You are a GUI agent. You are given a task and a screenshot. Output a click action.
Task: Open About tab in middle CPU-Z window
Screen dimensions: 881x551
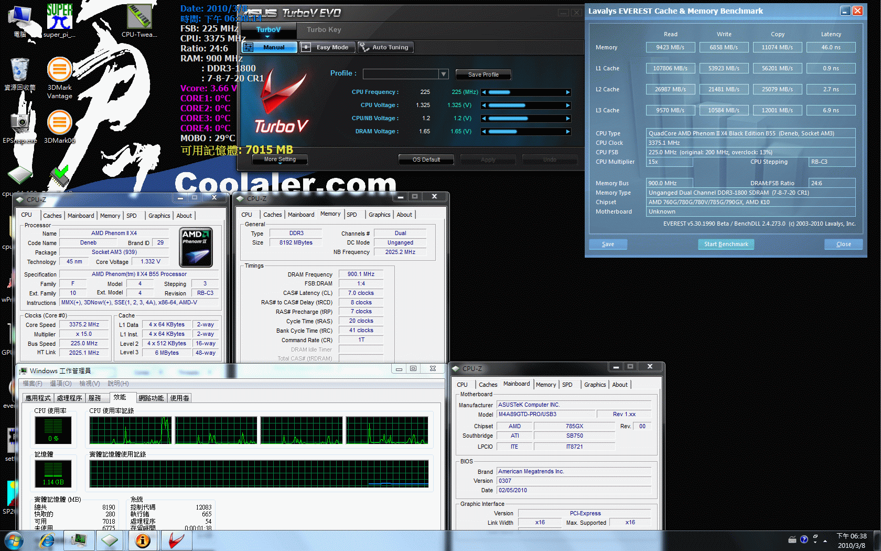(x=404, y=215)
